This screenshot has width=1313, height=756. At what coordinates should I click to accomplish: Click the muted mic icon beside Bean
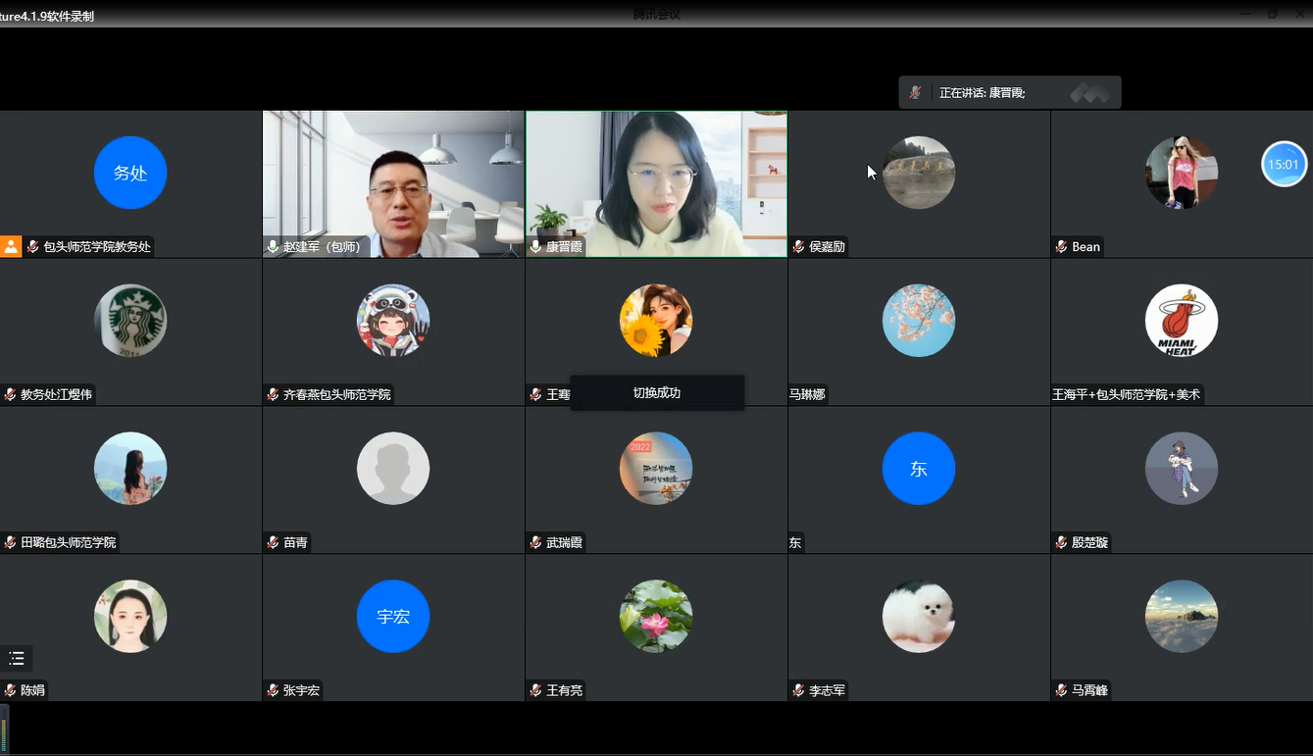tap(1061, 247)
